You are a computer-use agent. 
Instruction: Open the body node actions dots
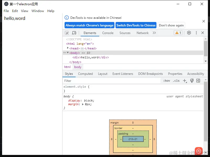[x=65, y=53]
